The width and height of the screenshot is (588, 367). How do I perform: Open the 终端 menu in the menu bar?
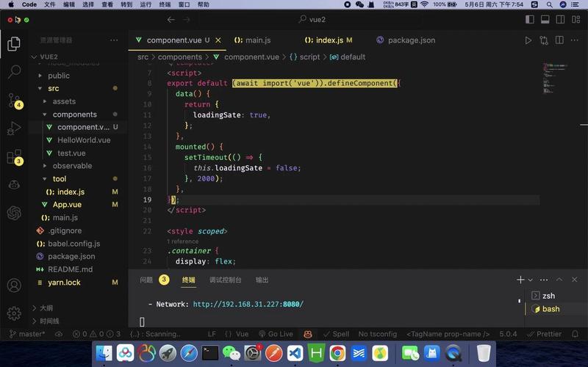(x=165, y=4)
